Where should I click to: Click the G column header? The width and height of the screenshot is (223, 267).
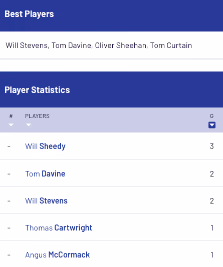tap(212, 116)
